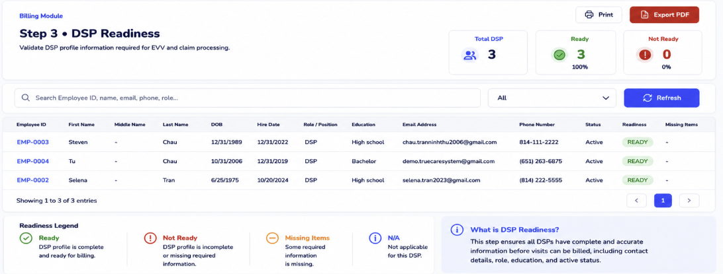The height and width of the screenshot is (274, 723).
Task: Refresh the DSP readiness list
Action: (x=661, y=98)
